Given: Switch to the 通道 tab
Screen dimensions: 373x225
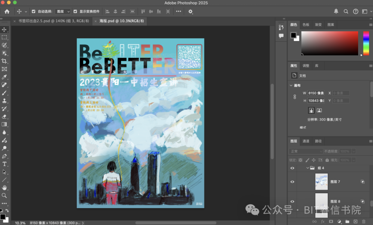Looking at the screenshot, I should 306,141.
